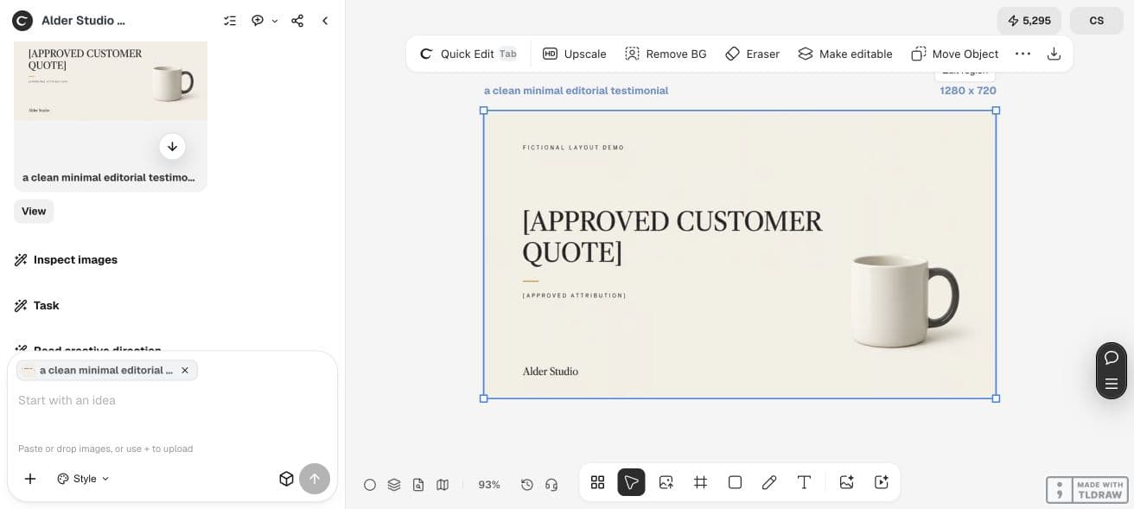Add an attachment with the plus icon

[30, 479]
